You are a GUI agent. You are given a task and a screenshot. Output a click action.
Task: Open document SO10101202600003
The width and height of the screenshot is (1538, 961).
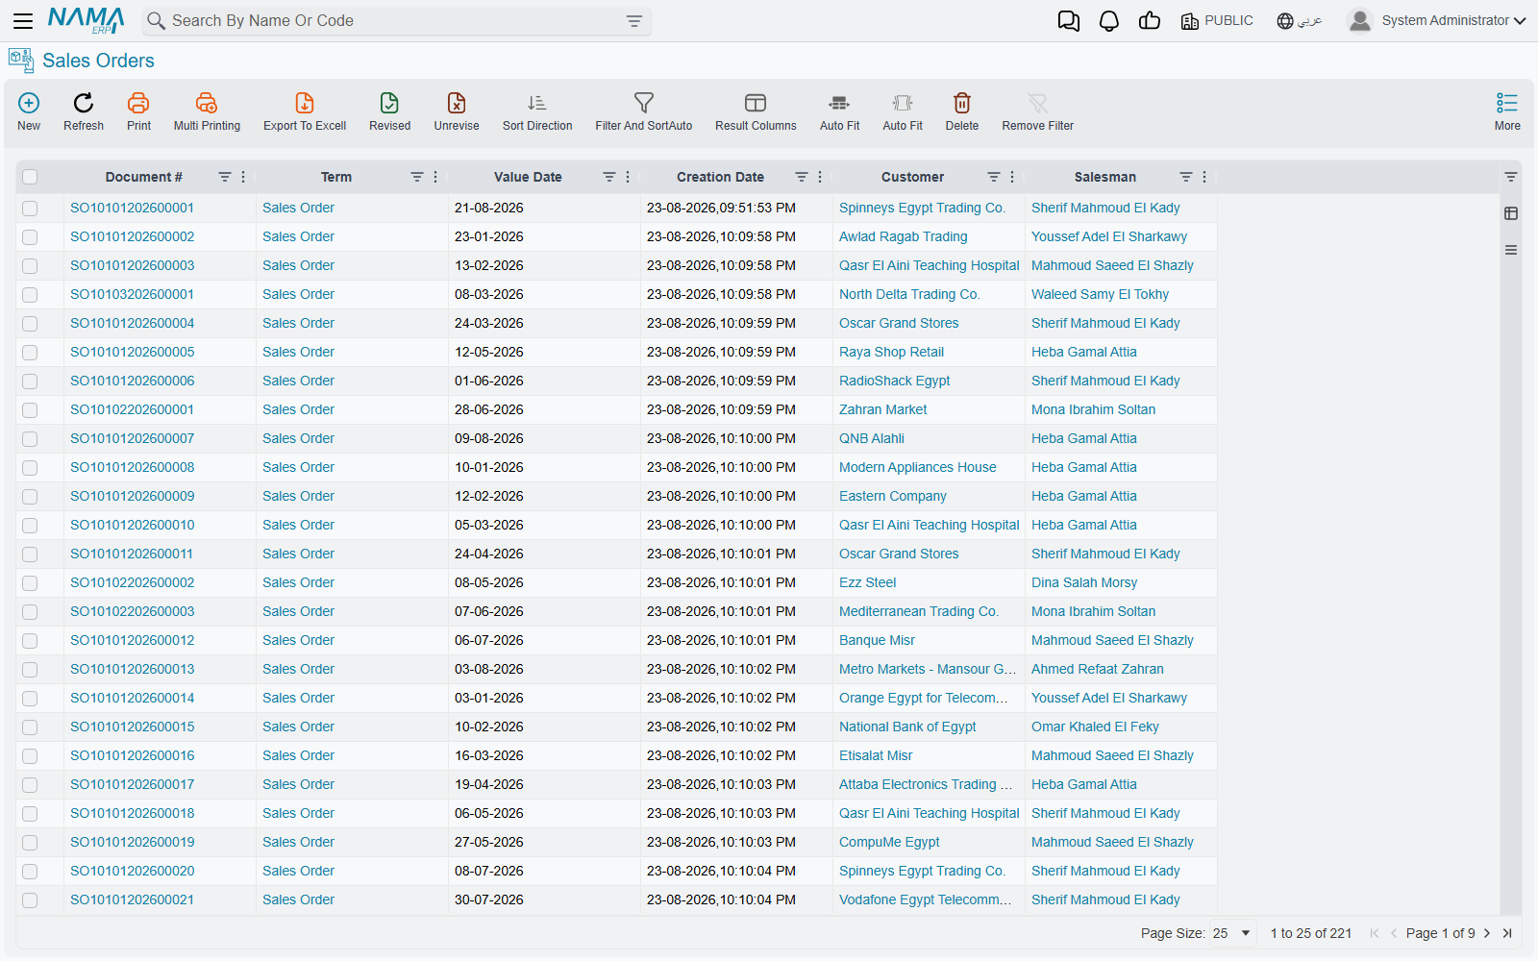point(132,265)
